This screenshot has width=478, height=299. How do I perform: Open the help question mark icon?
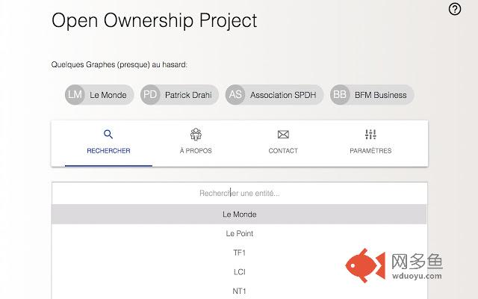[x=455, y=9]
